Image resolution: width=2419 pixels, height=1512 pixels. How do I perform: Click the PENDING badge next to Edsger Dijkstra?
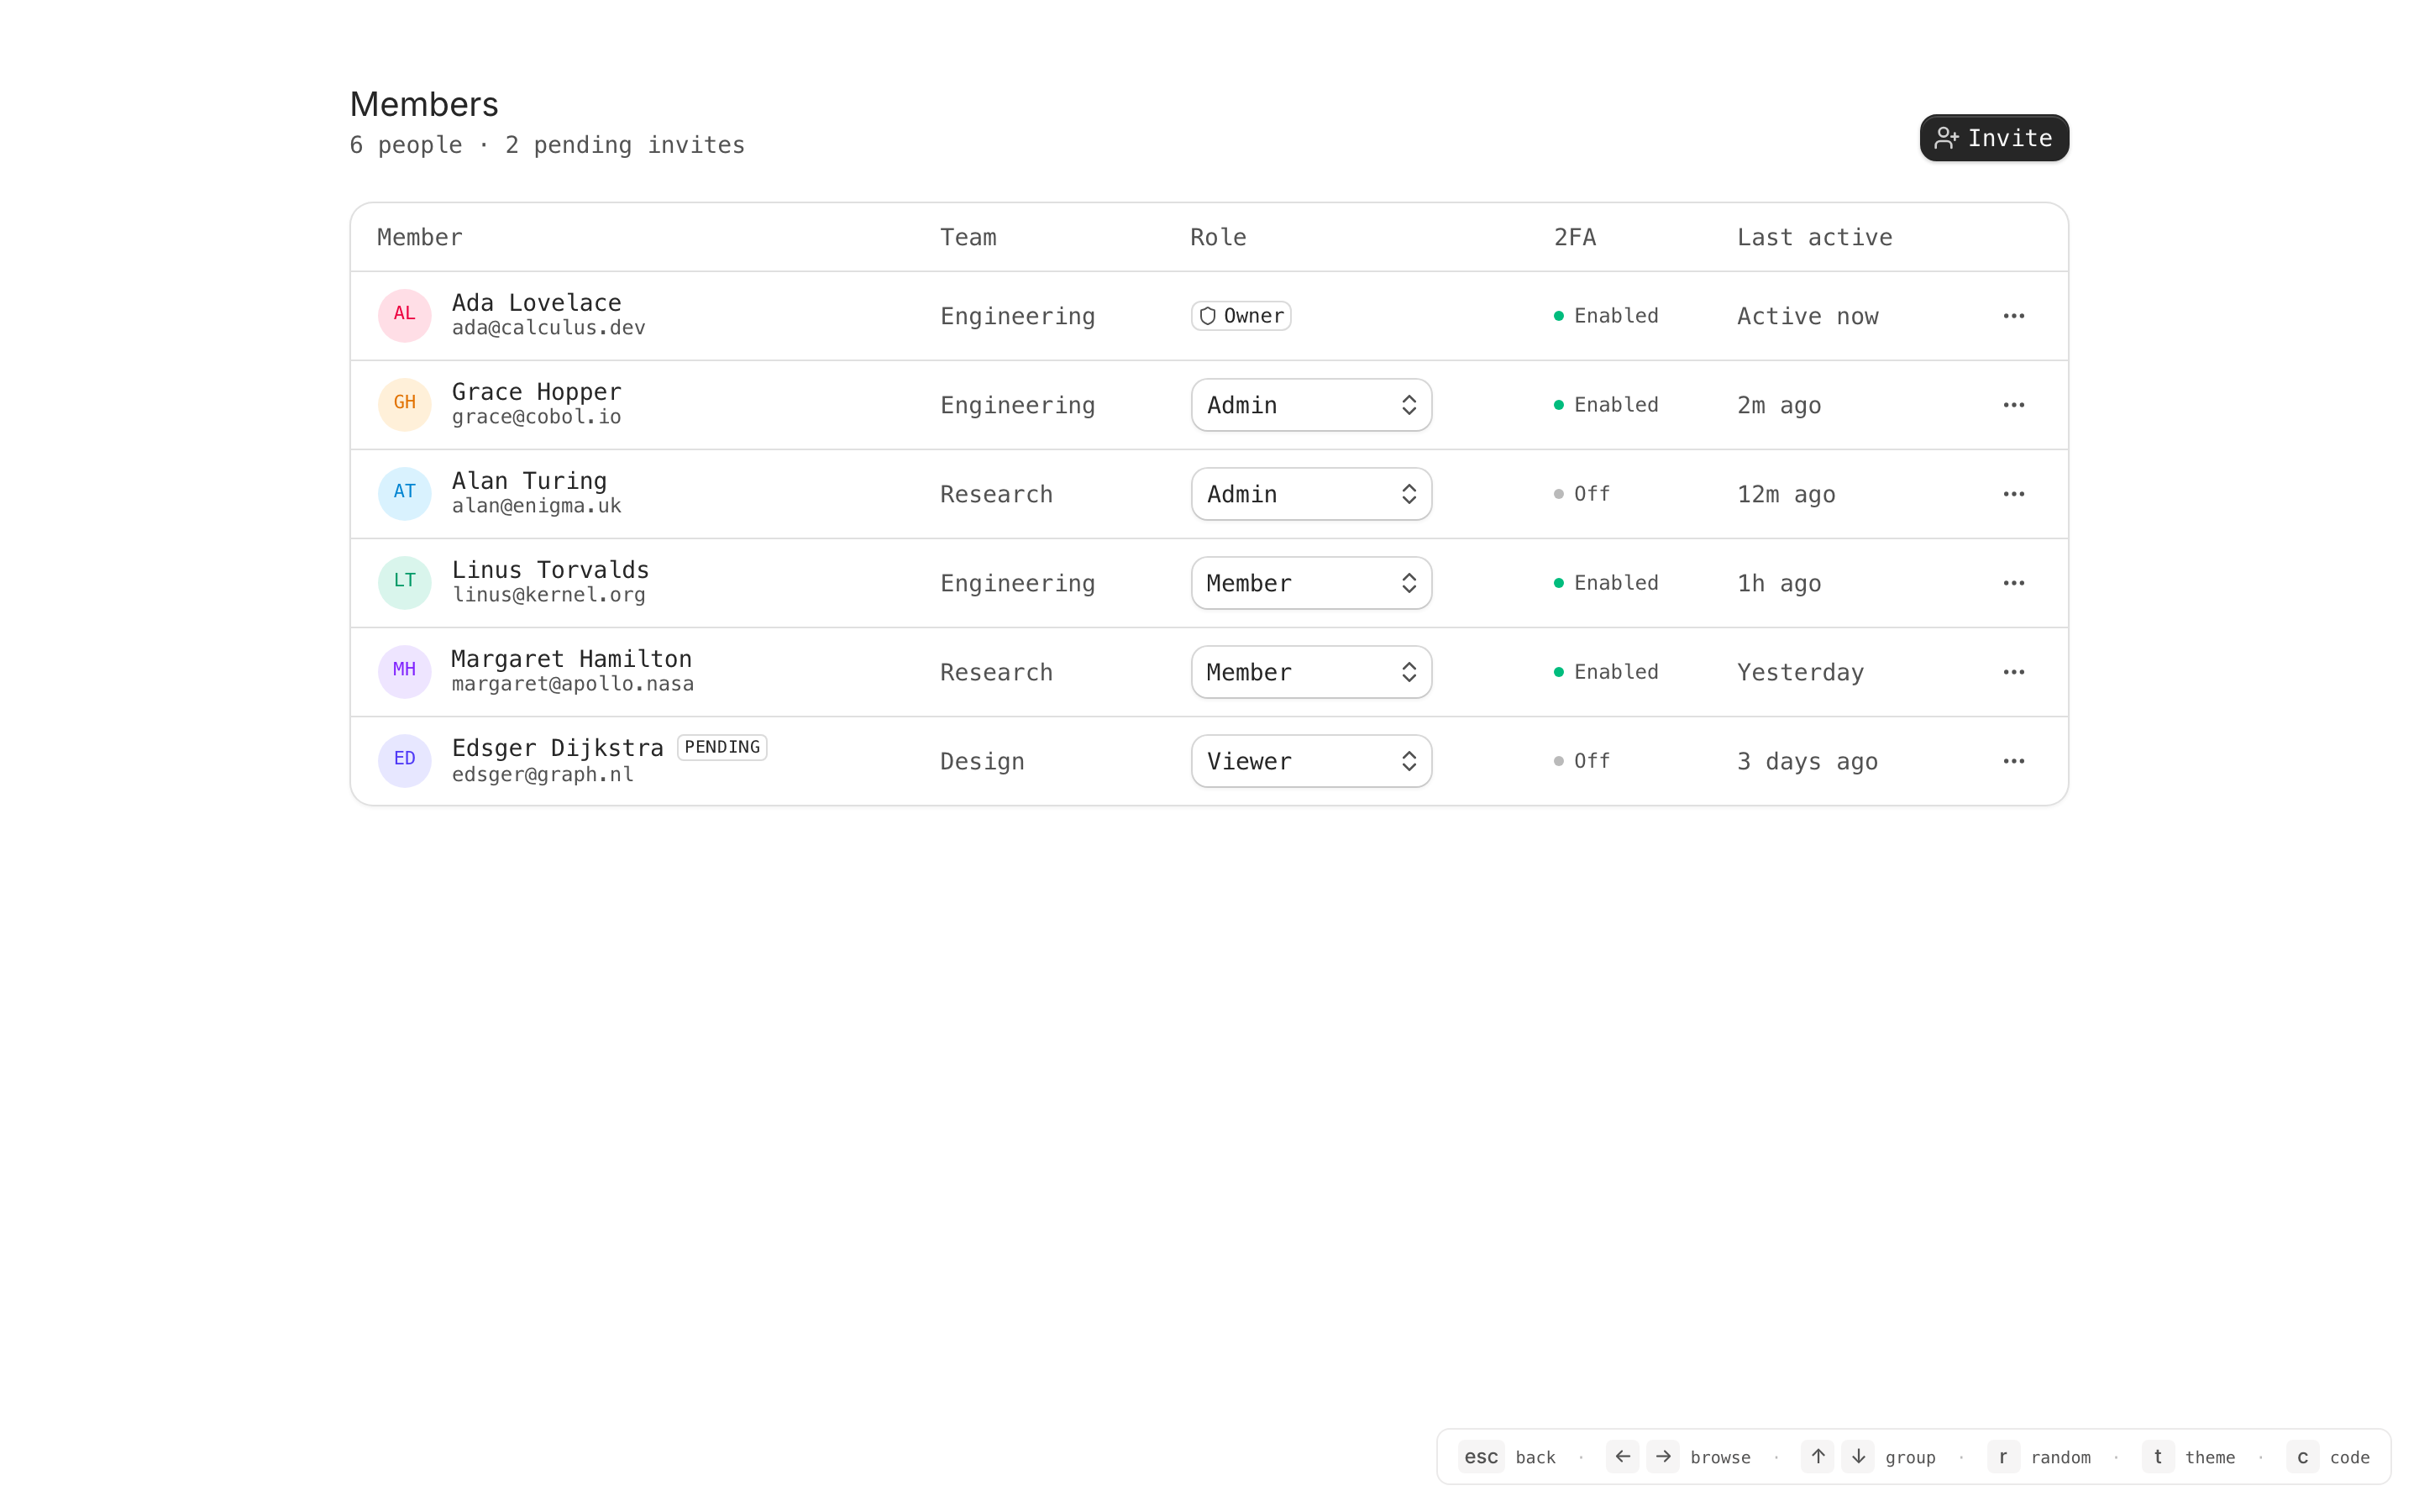tap(722, 747)
